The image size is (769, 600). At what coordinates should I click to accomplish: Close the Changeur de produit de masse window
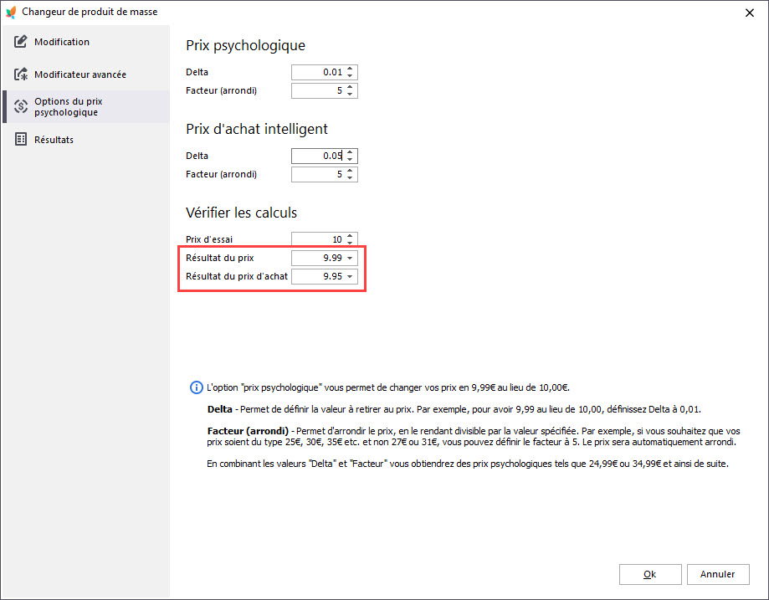coord(750,13)
